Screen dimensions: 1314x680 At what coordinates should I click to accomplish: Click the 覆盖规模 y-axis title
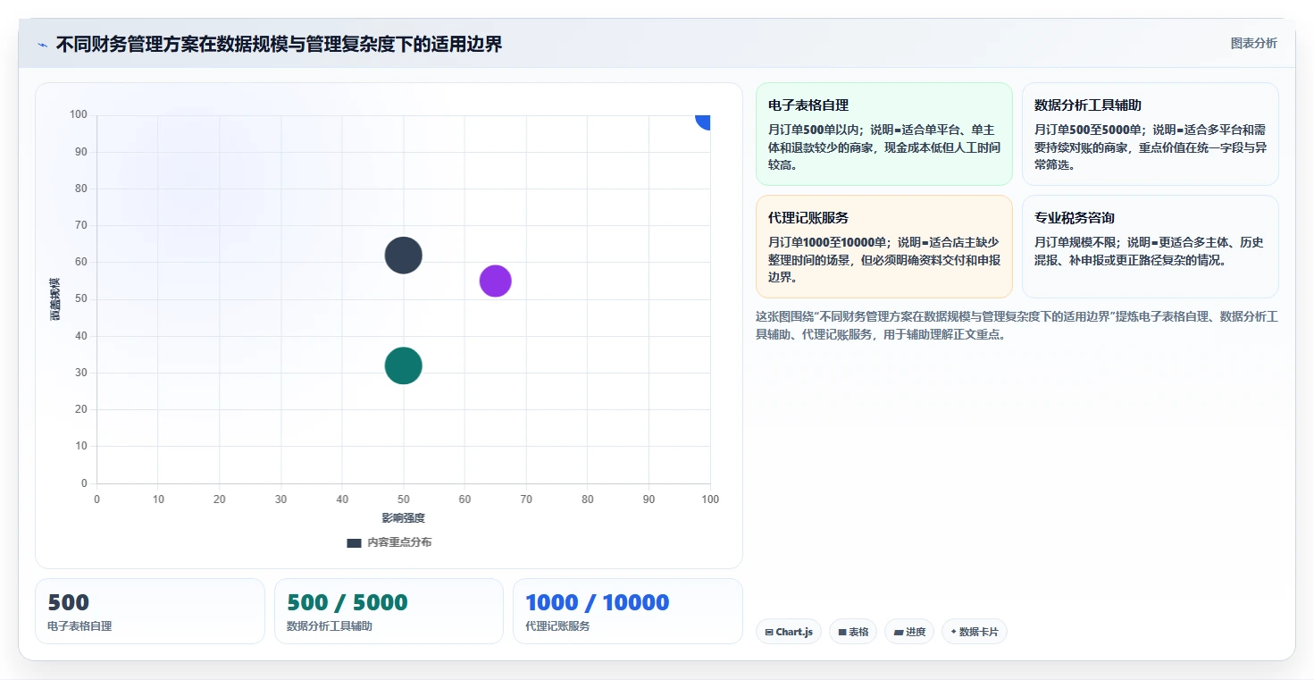tap(54, 299)
